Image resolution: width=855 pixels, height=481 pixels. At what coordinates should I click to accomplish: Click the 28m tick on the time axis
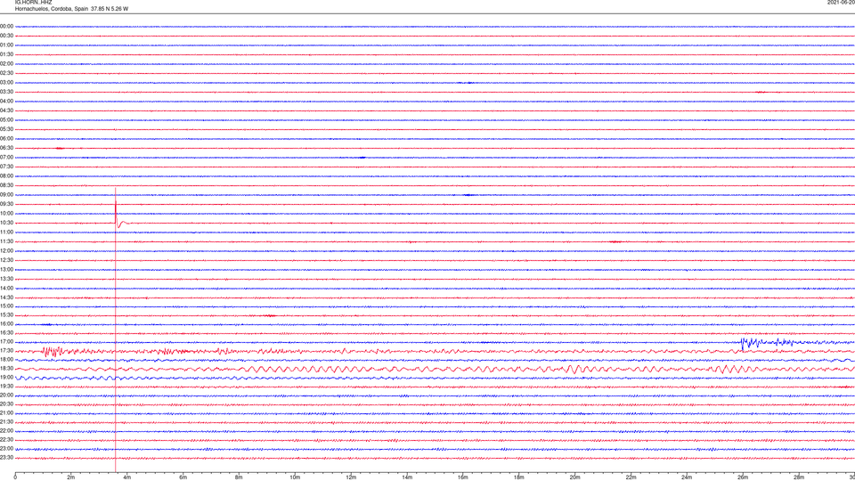(799, 477)
